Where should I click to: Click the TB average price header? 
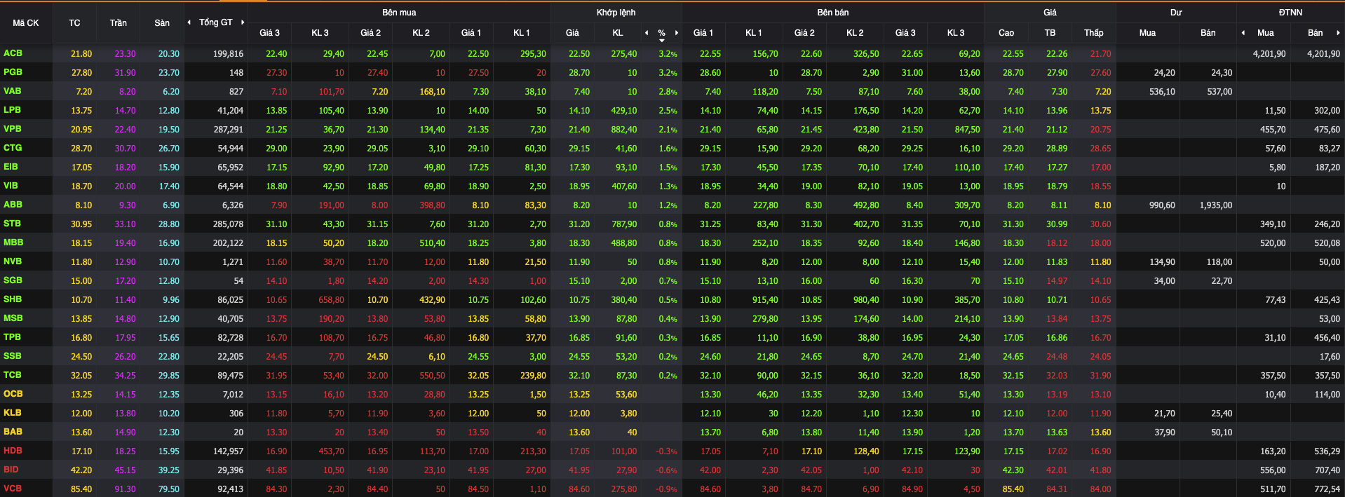pyautogui.click(x=1050, y=33)
